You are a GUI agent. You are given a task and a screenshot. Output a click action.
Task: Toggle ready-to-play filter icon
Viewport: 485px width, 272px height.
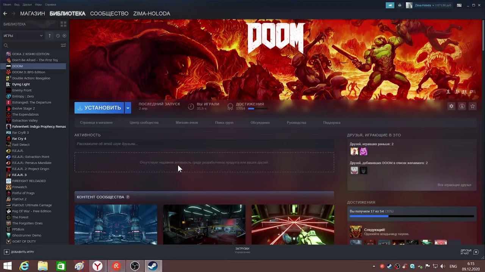(x=64, y=36)
